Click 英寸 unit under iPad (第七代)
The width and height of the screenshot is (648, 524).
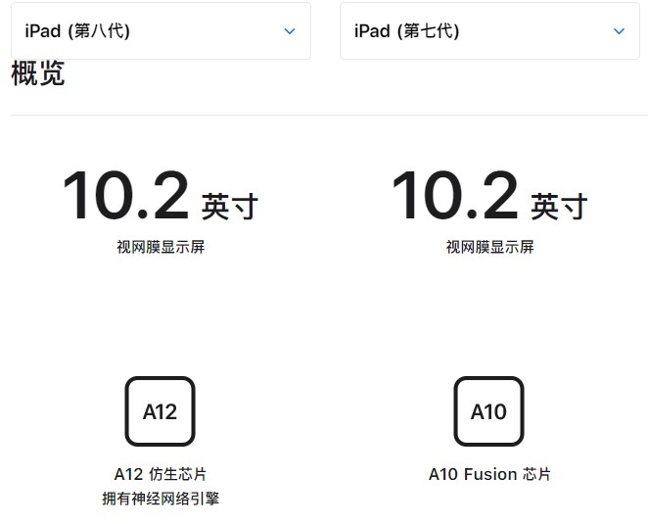coord(559,206)
